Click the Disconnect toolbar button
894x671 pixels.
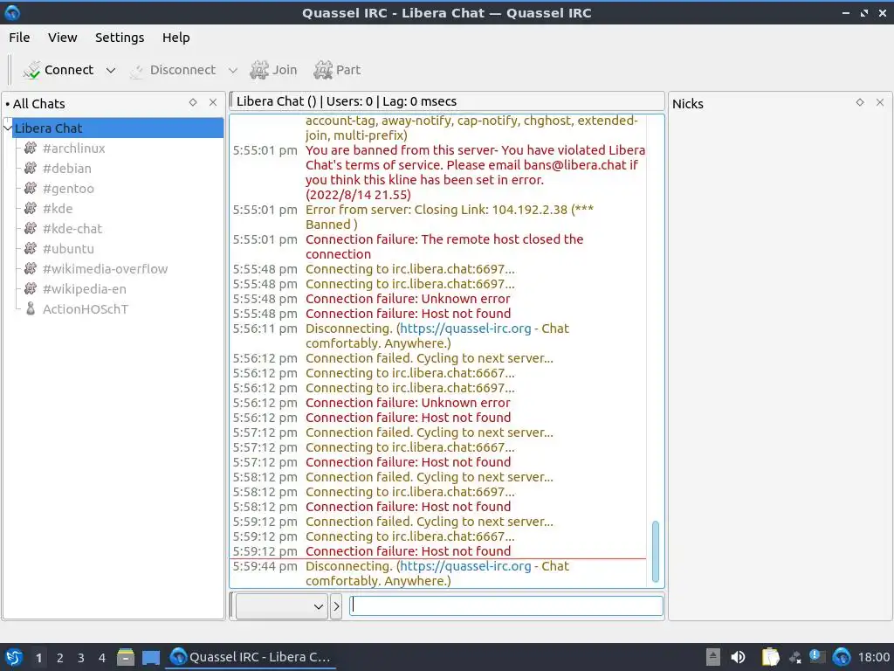coord(173,70)
